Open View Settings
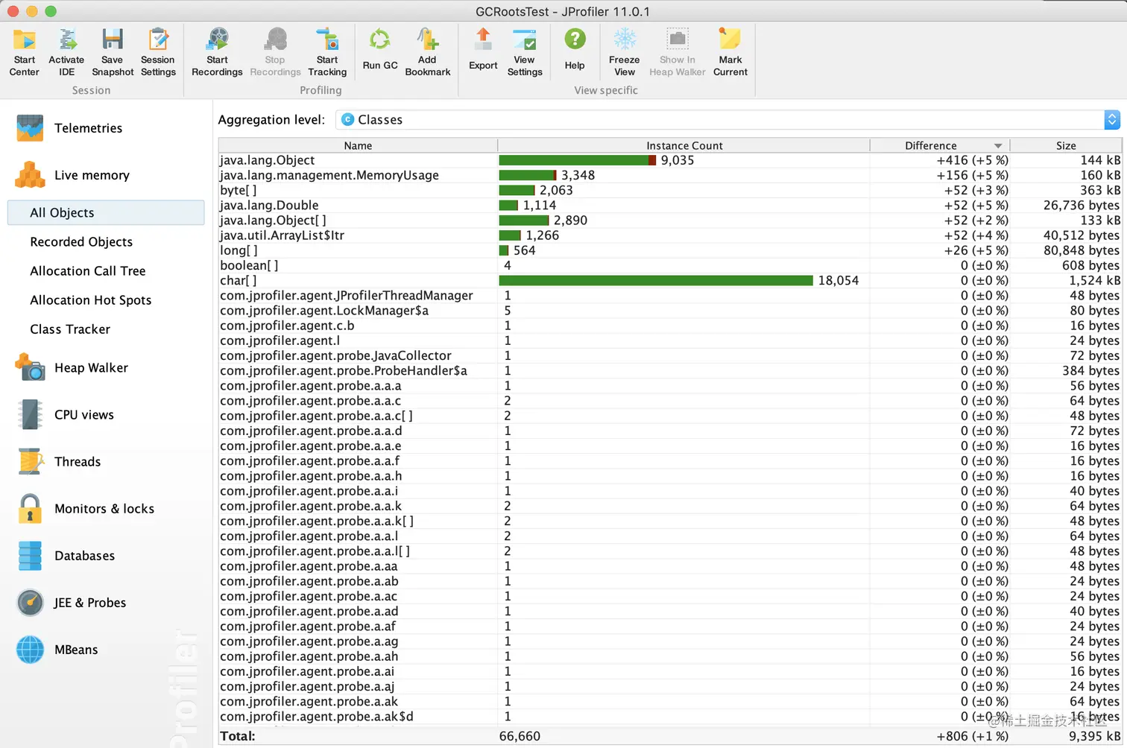The width and height of the screenshot is (1127, 748). (525, 51)
